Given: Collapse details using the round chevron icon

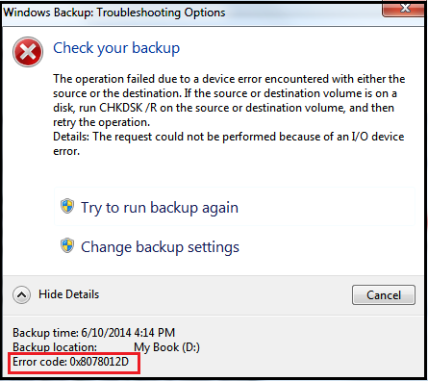Looking at the screenshot, I should [22, 294].
